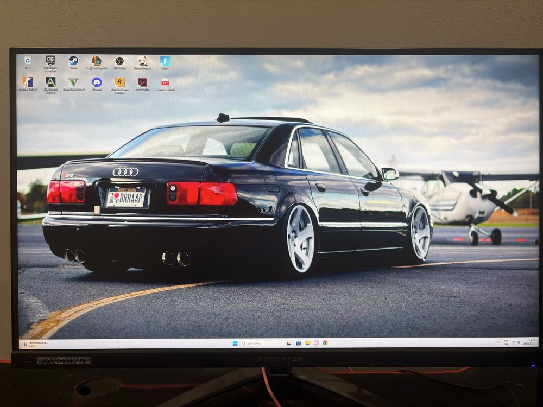Open the volume tray icon
Screen dimensions: 543x407
(519, 342)
